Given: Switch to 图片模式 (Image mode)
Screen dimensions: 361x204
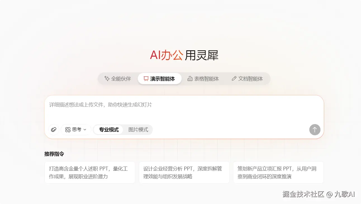Looking at the screenshot, I should 139,129.
